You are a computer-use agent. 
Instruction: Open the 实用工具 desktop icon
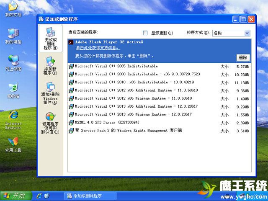pos(13,144)
